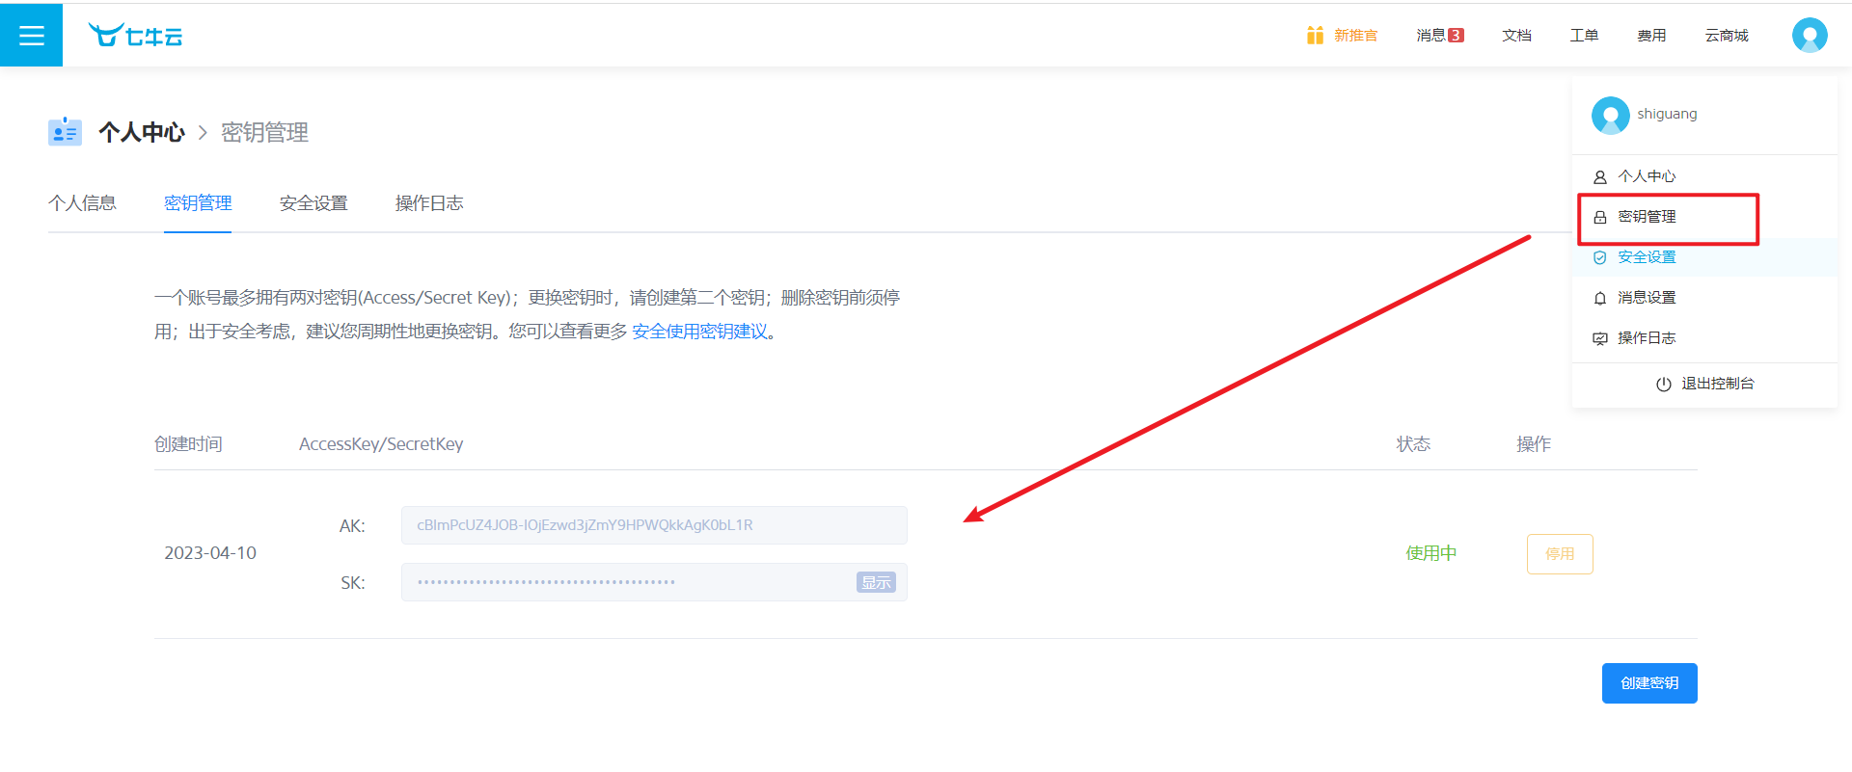The height and width of the screenshot is (772, 1852).
Task: Click the Qiniu Cloud (七牛云) logo
Action: tap(135, 36)
